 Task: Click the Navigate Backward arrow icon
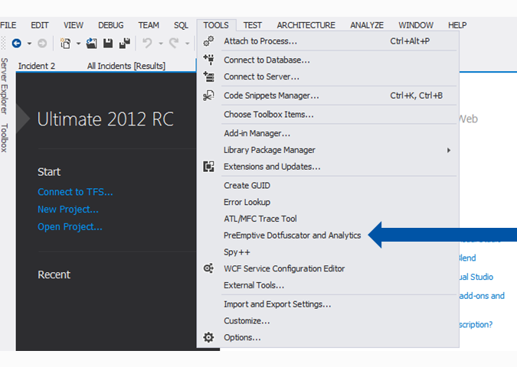click(17, 43)
